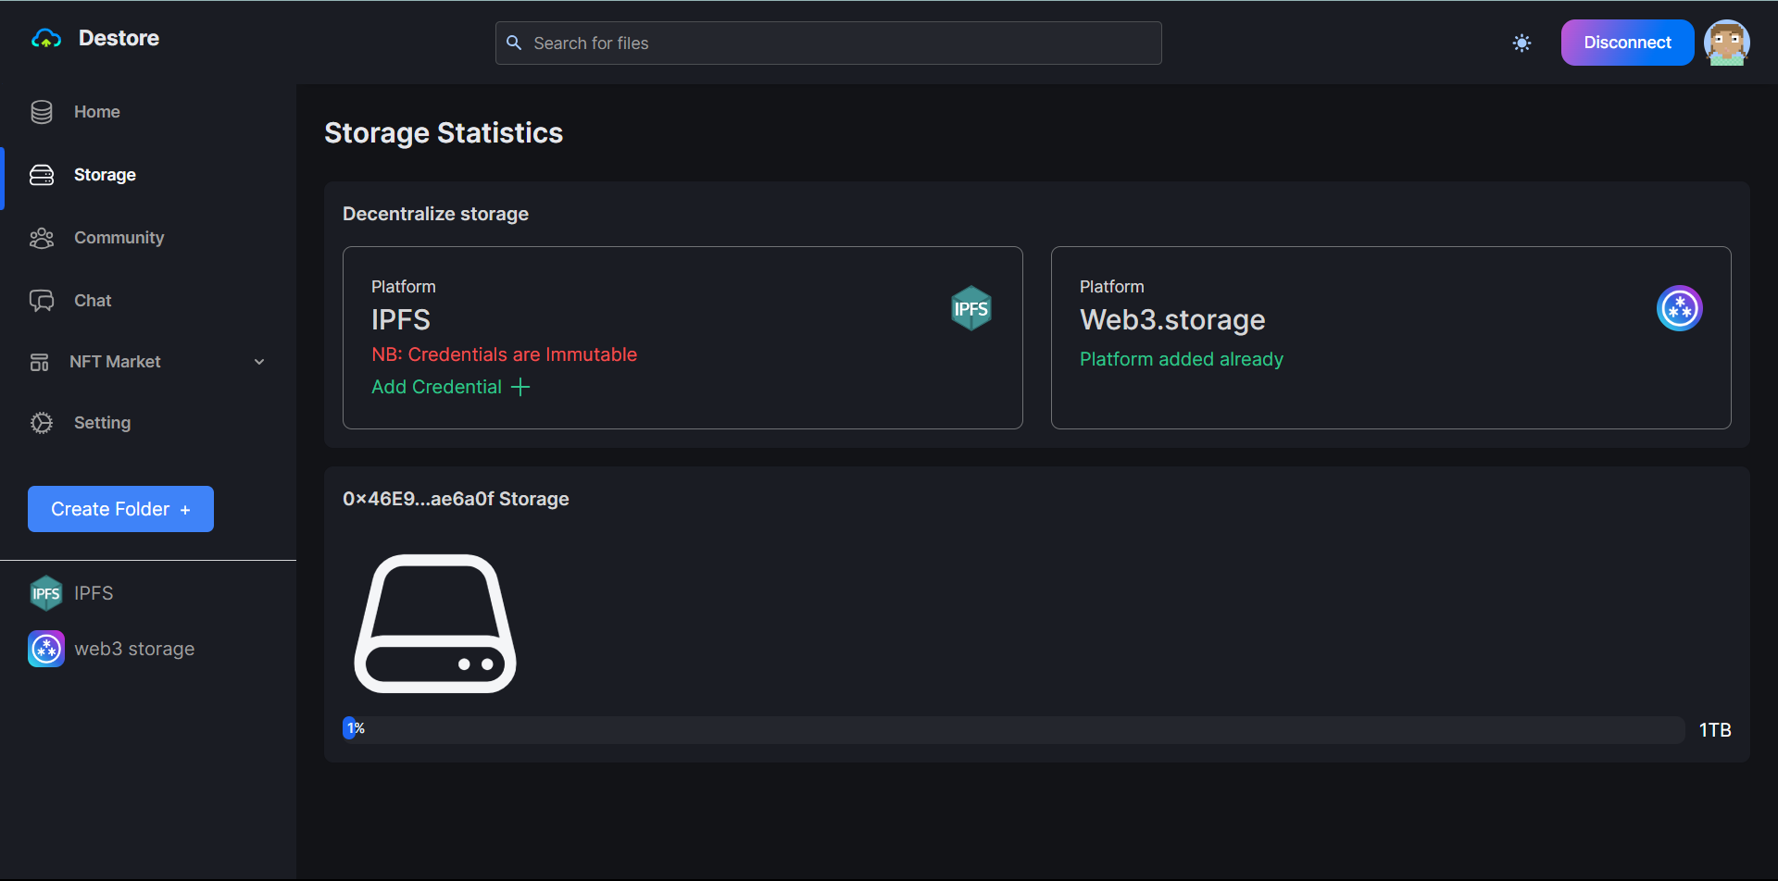Toggle the light/dark theme sun icon
The height and width of the screenshot is (881, 1778).
1521,43
